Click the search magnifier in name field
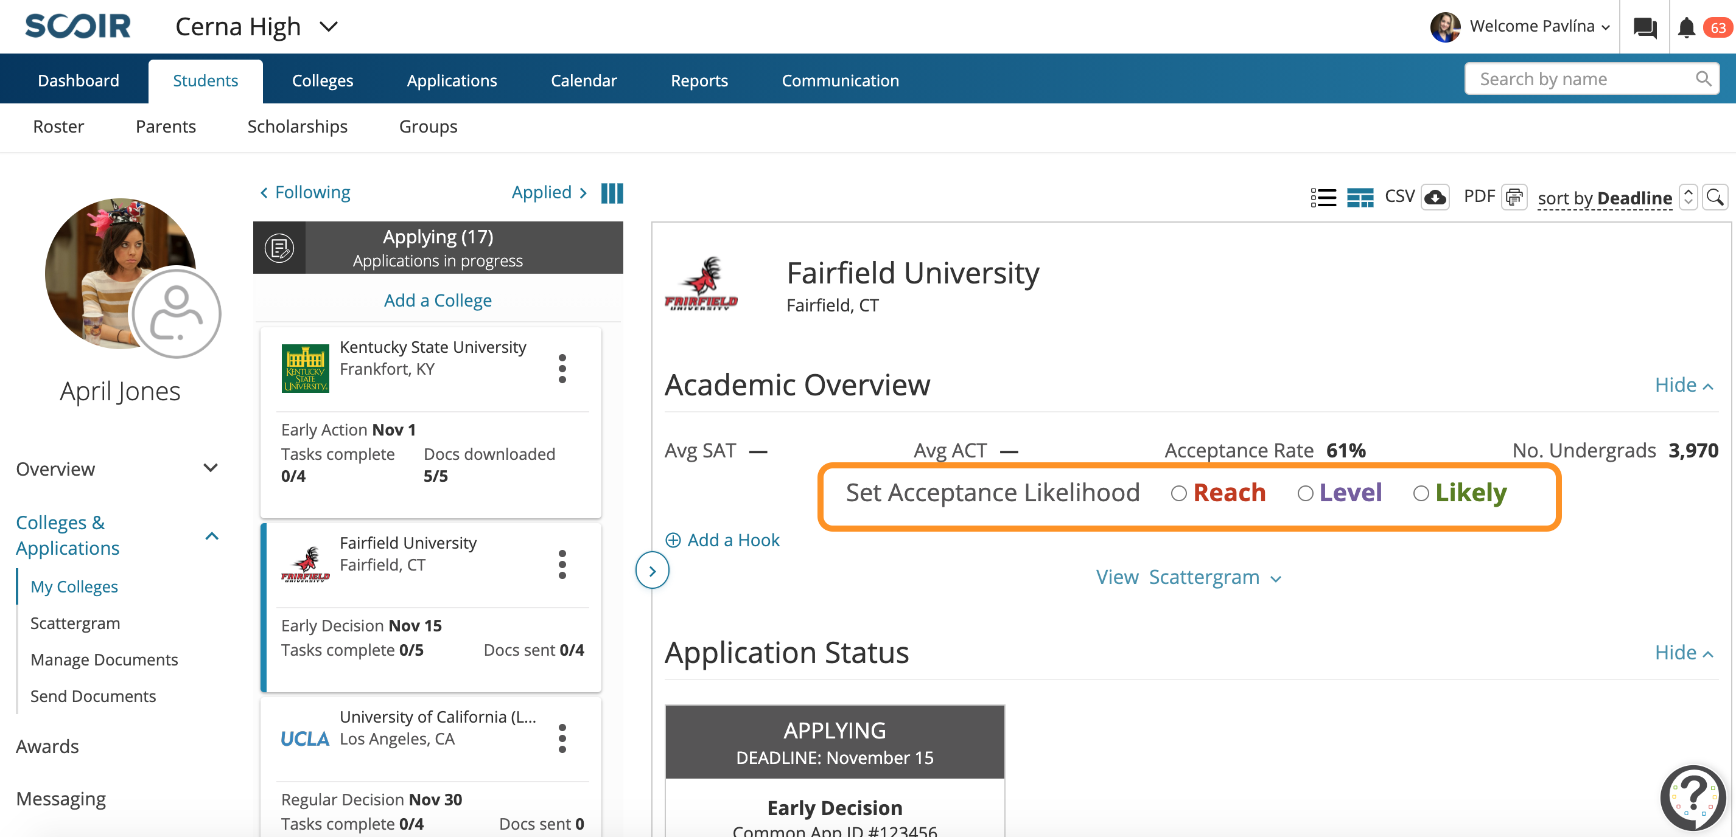1736x837 pixels. tap(1703, 80)
